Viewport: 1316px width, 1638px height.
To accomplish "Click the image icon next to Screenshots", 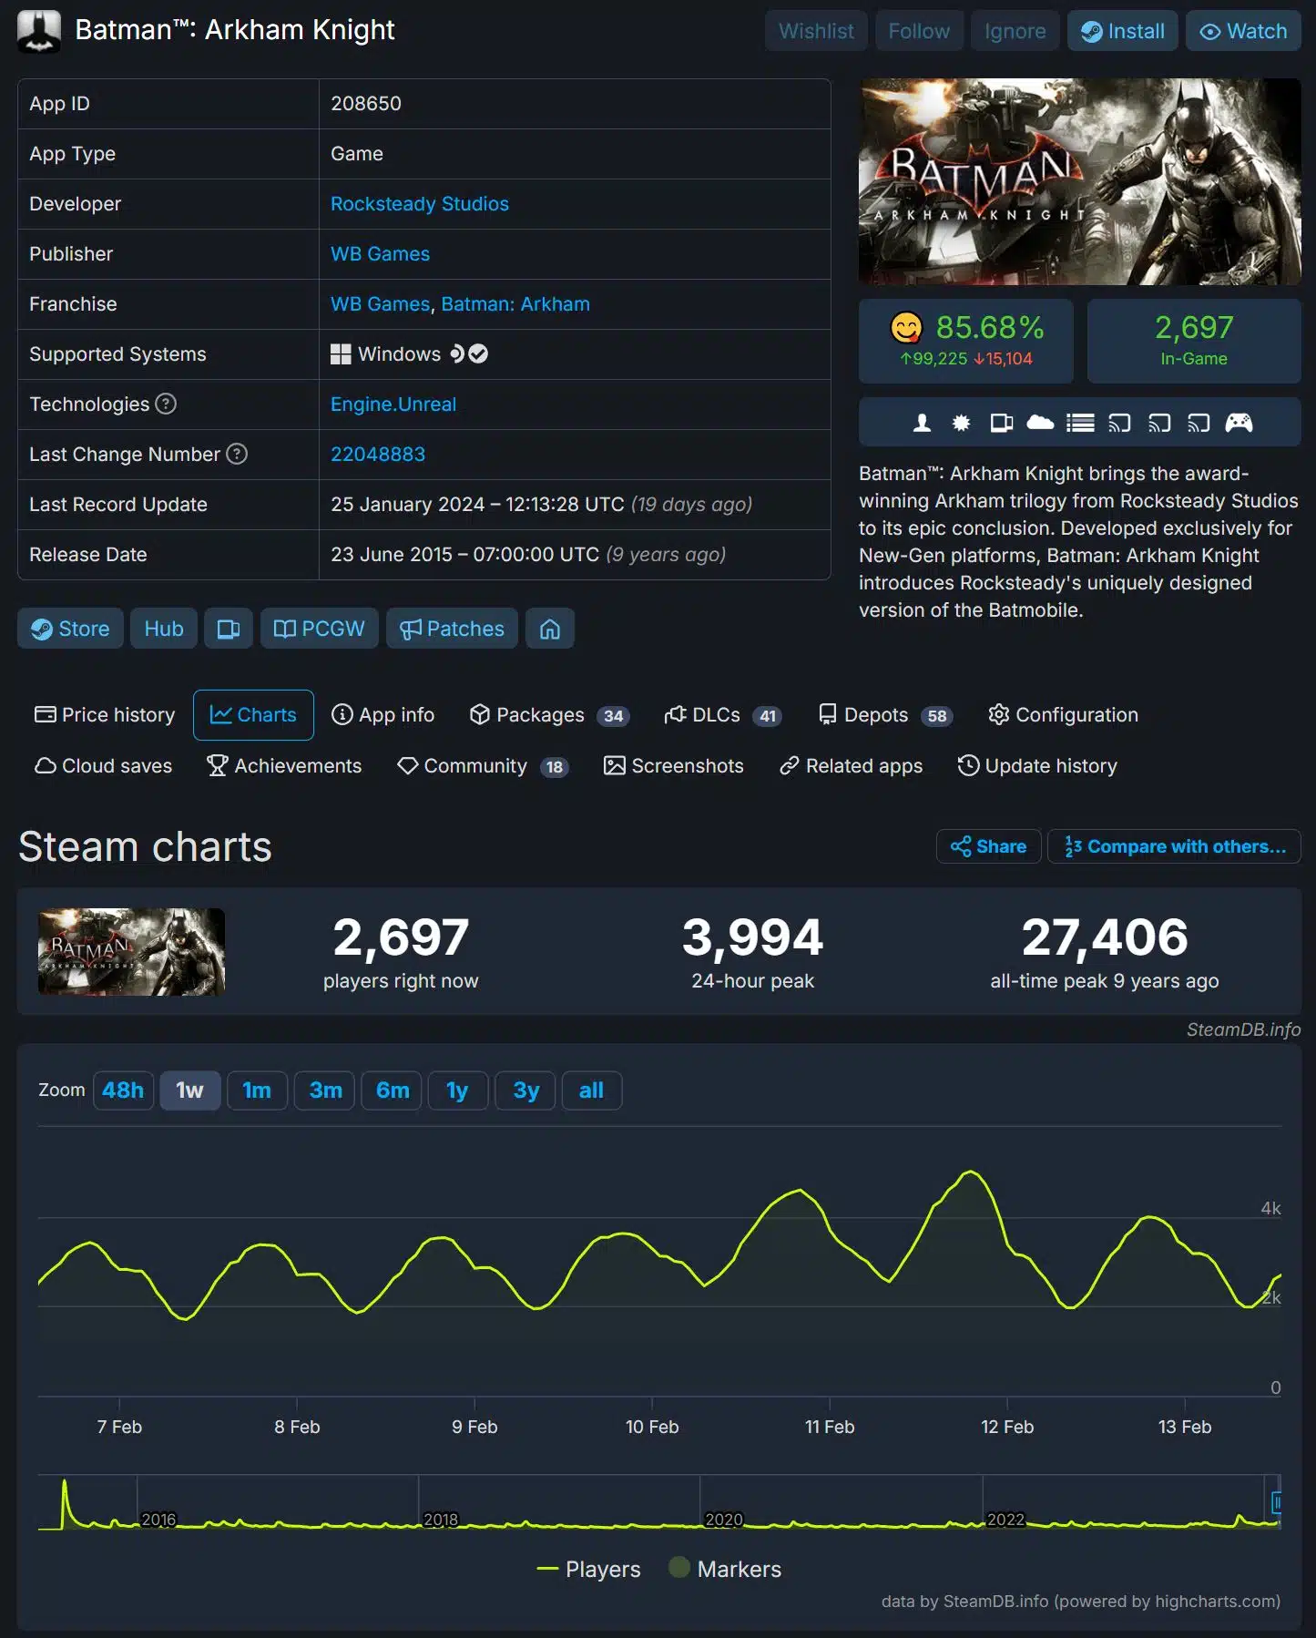I will point(615,765).
